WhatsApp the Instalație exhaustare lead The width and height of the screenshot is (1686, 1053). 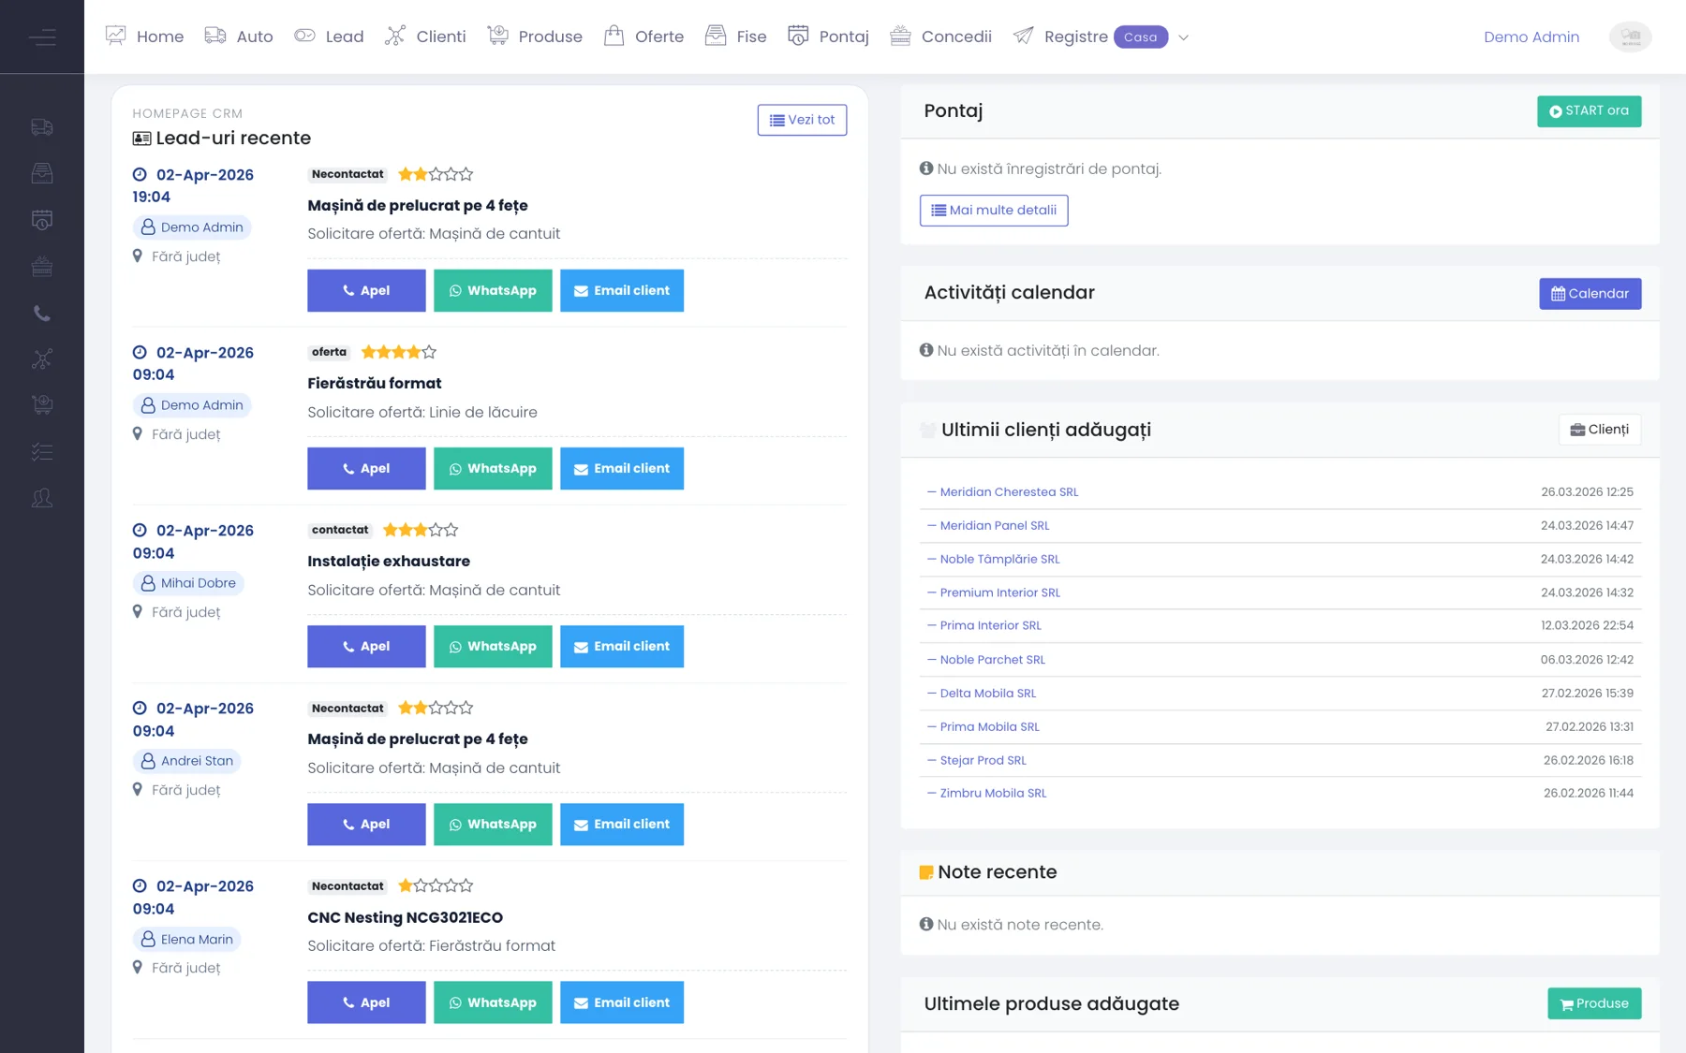[x=493, y=647]
